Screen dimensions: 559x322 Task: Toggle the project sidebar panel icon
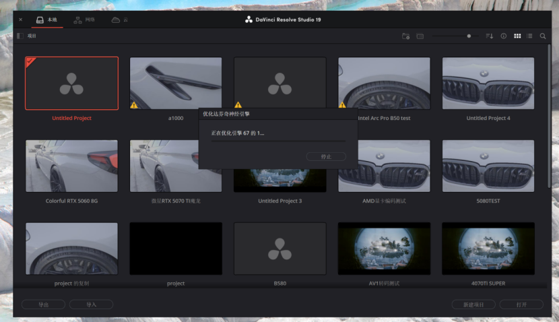tap(20, 36)
